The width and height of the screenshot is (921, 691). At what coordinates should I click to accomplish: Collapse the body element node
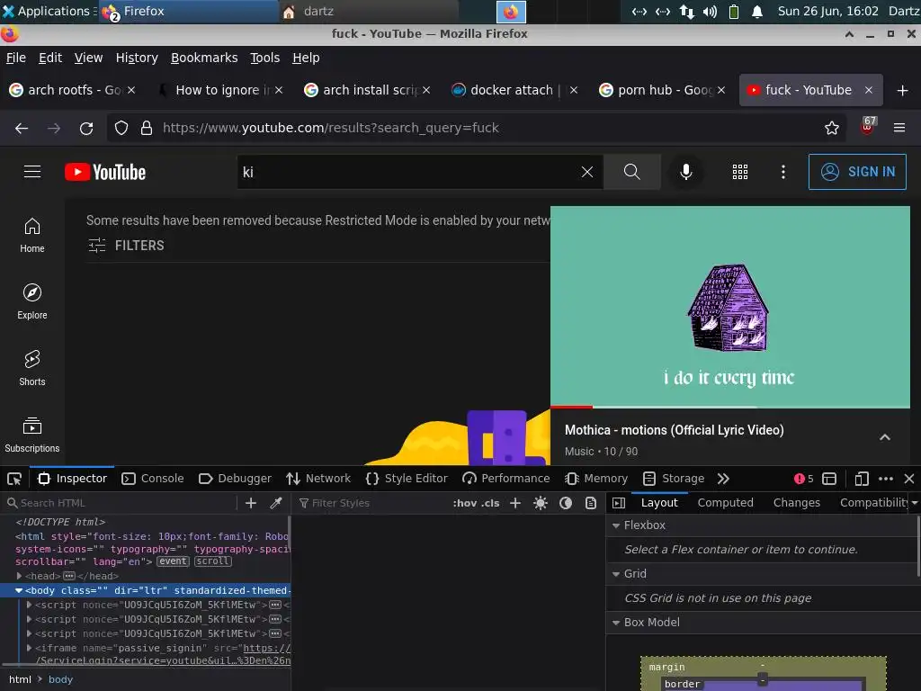19,590
